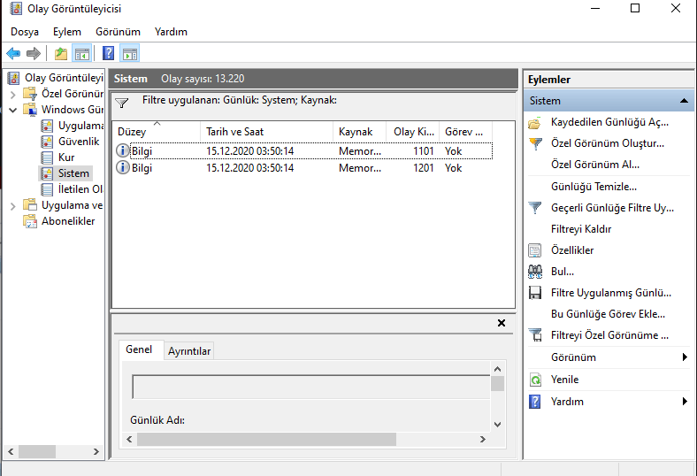Click the horizontal scrollbar thumb in preview pane
The image size is (697, 476).
tap(266, 439)
